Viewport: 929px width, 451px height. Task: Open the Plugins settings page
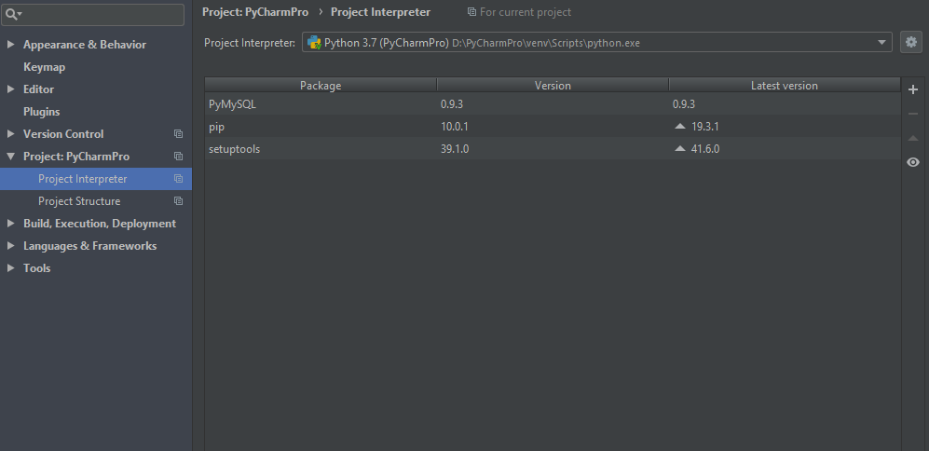coord(42,112)
